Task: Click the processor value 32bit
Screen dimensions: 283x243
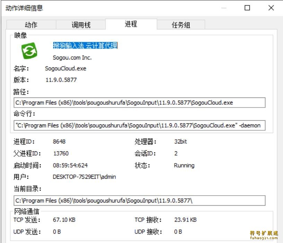Action: coord(180,142)
